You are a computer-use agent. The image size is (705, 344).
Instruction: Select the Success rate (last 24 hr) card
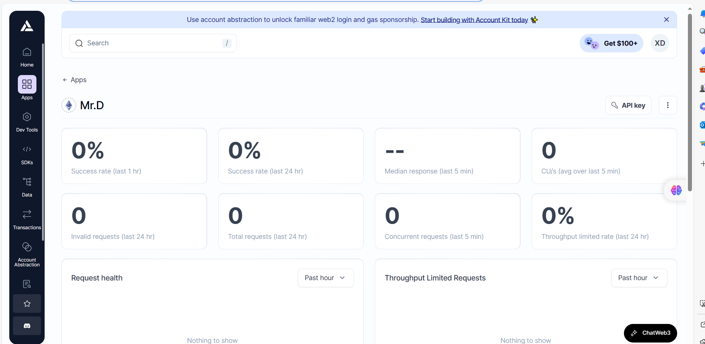pos(291,156)
